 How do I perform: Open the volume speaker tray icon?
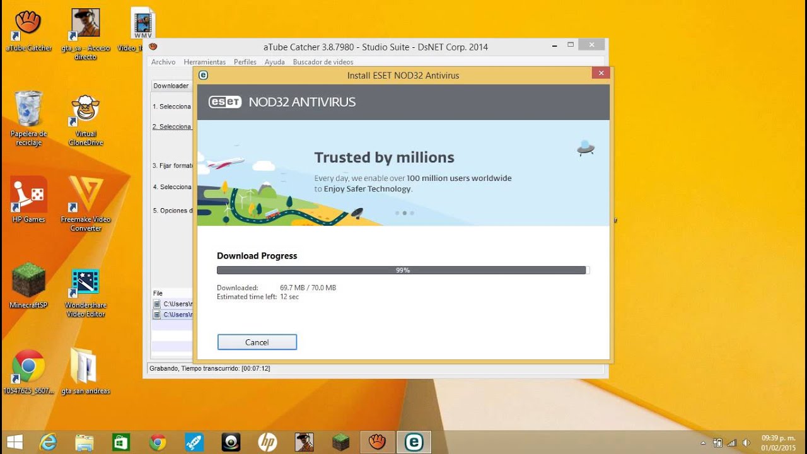(746, 443)
